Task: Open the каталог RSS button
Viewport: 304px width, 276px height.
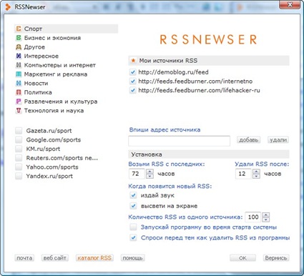Action: pyautogui.click(x=94, y=258)
